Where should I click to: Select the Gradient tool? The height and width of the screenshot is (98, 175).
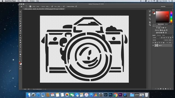pyautogui.click(x=20, y=38)
